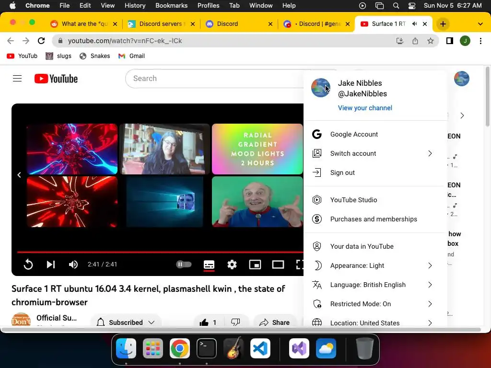Toggle subtitles/closed captions in the player

tap(209, 264)
